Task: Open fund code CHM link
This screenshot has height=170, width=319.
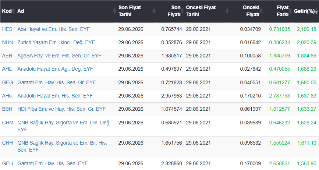Action: 8,123
